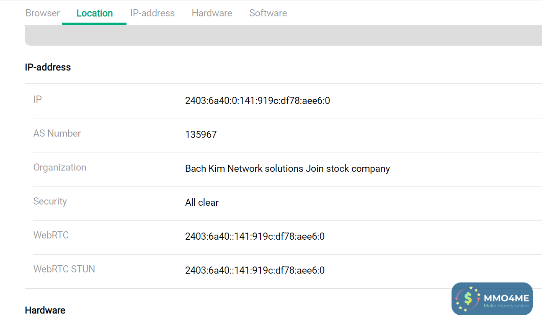Click the WebRTC address value
Screen dimensions: 542x321
[x=255, y=236]
